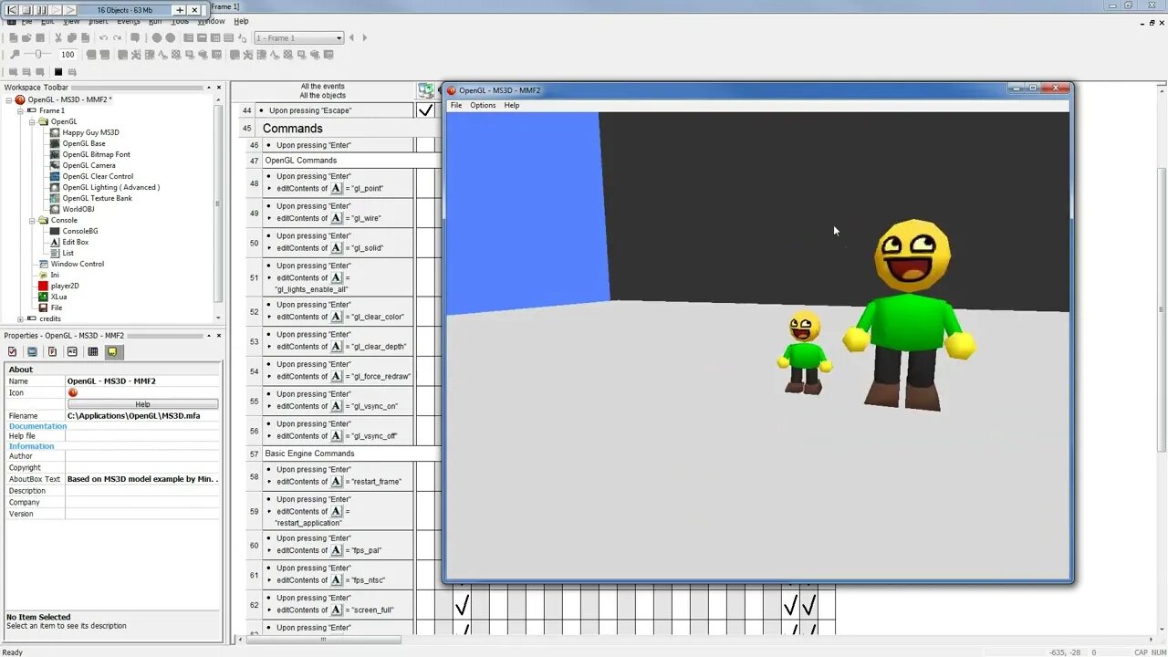This screenshot has width=1168, height=657.
Task: Open Events properties tab icon
Action: tap(92, 351)
